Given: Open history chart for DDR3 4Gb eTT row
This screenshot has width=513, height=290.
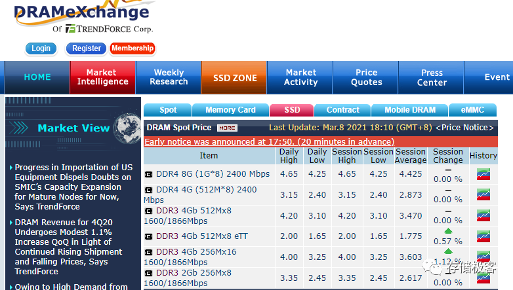Looking at the screenshot, I should (483, 236).
